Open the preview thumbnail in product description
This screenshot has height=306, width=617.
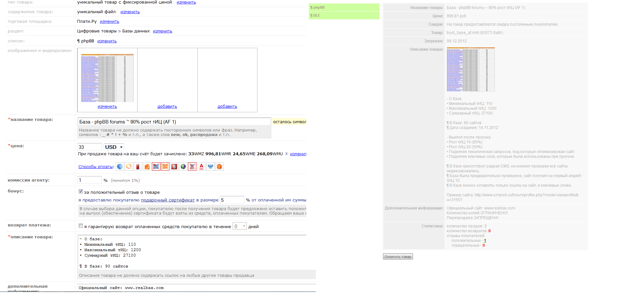(471, 69)
